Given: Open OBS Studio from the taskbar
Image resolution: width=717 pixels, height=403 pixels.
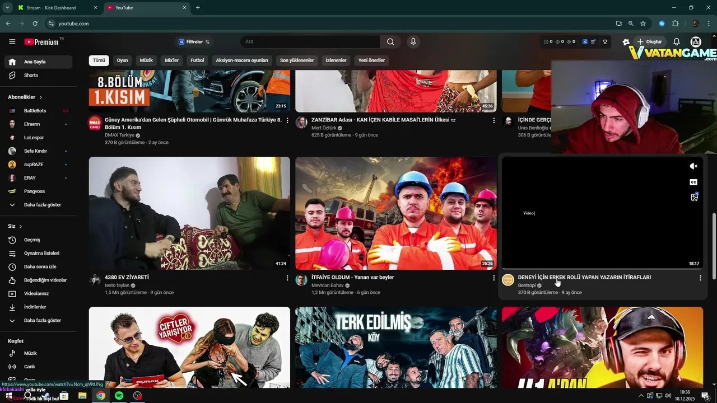Looking at the screenshot, I should pyautogui.click(x=137, y=396).
